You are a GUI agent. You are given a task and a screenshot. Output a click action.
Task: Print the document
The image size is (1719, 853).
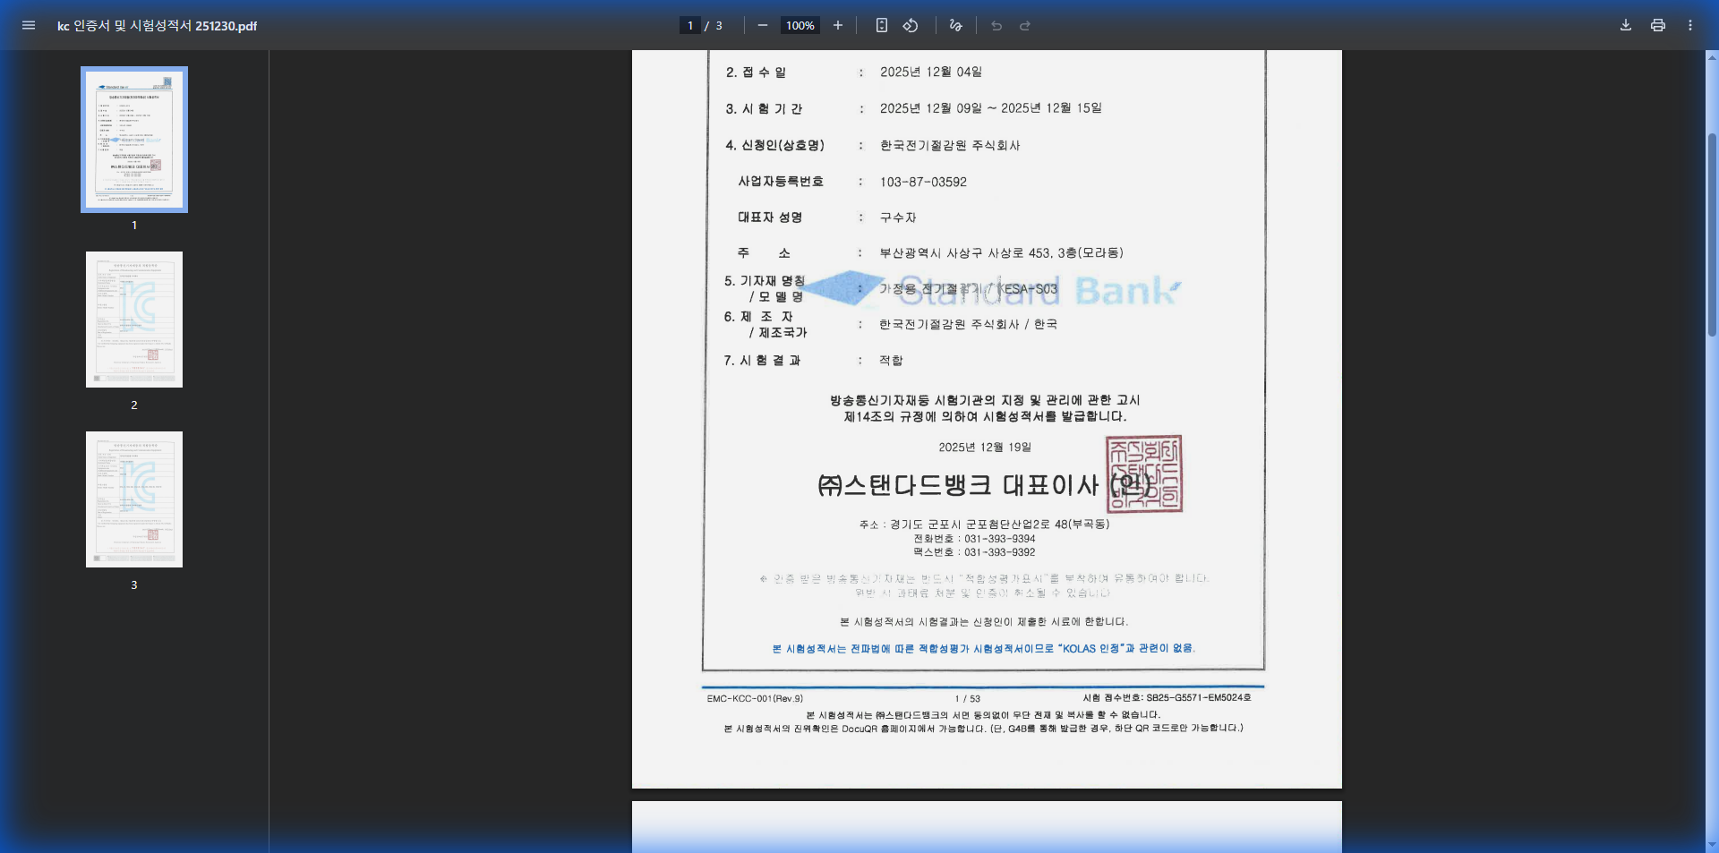[x=1658, y=25]
